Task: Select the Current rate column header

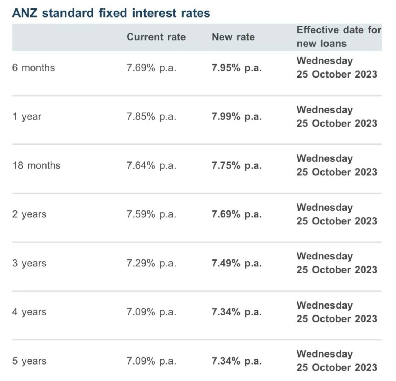Action: [x=156, y=37]
